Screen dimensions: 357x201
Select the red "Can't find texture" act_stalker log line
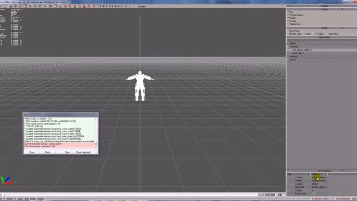[59, 144]
